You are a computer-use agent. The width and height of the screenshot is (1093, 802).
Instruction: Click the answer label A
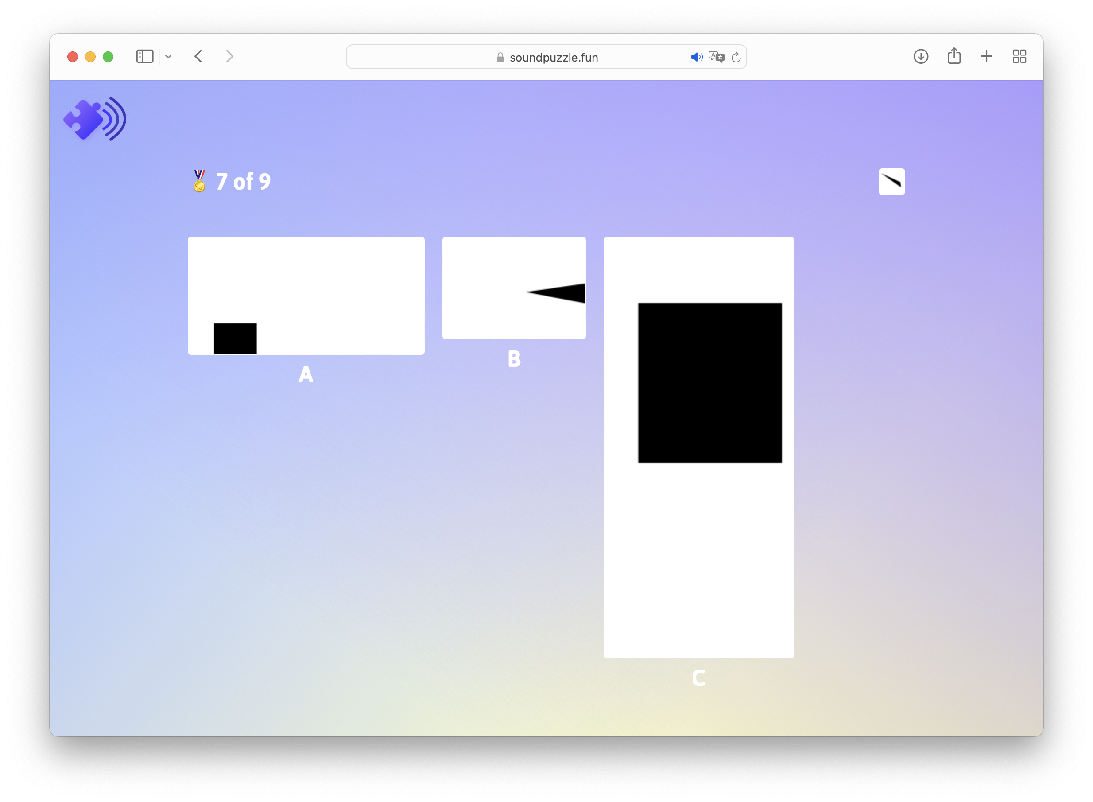coord(306,374)
